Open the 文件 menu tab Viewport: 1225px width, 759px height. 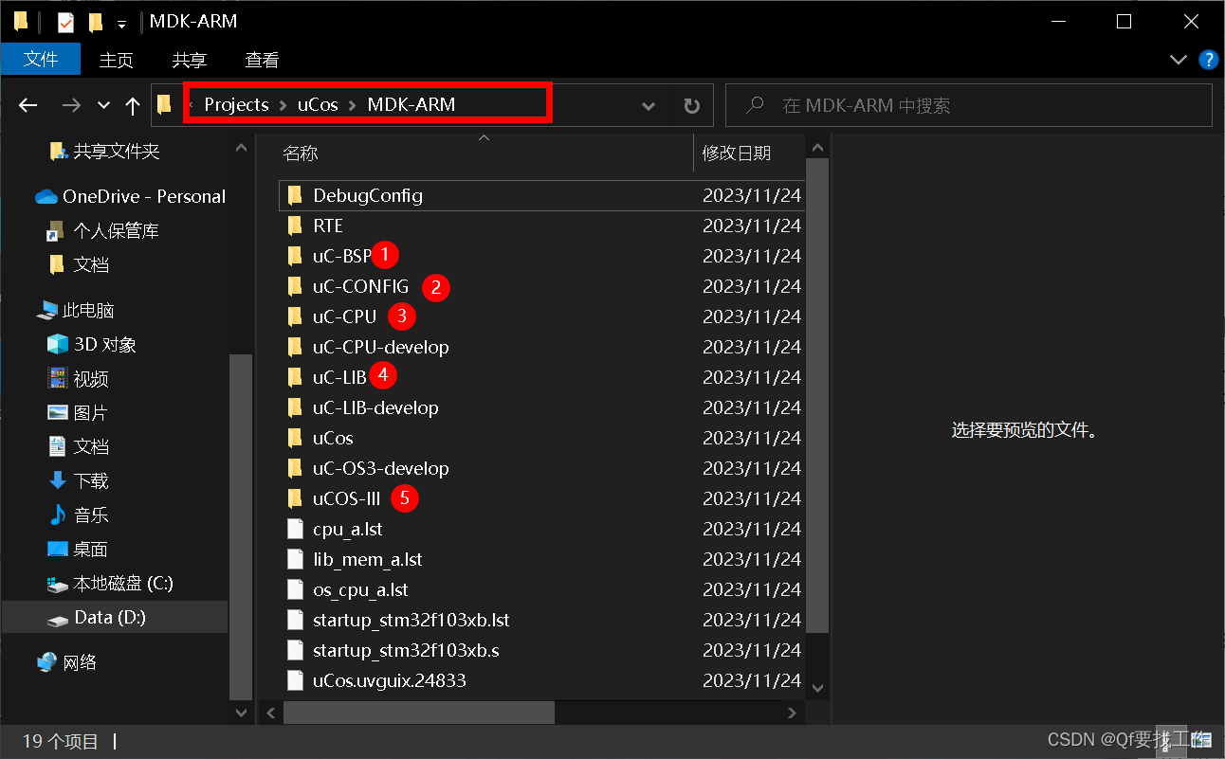pos(41,60)
